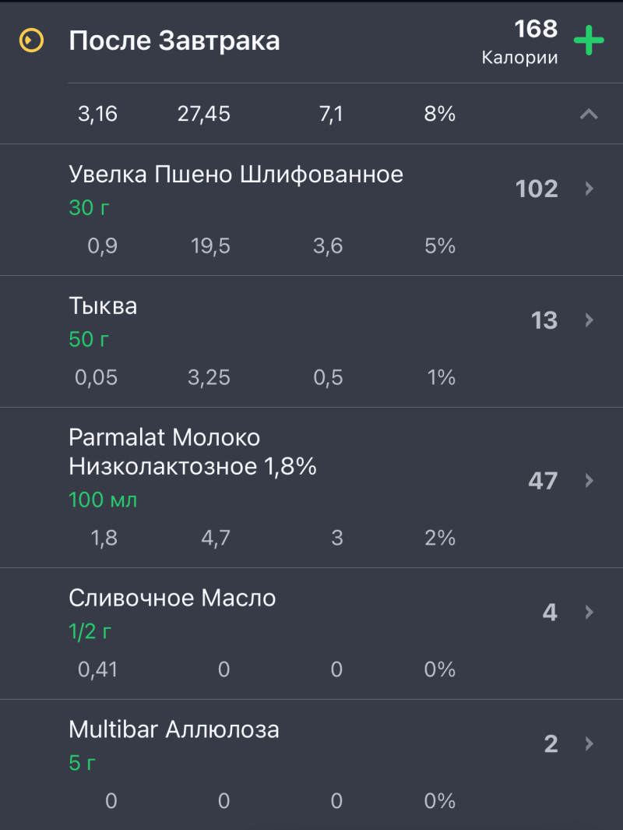
Task: Open details chevron for Parmalat Молоко
Action: 590,480
